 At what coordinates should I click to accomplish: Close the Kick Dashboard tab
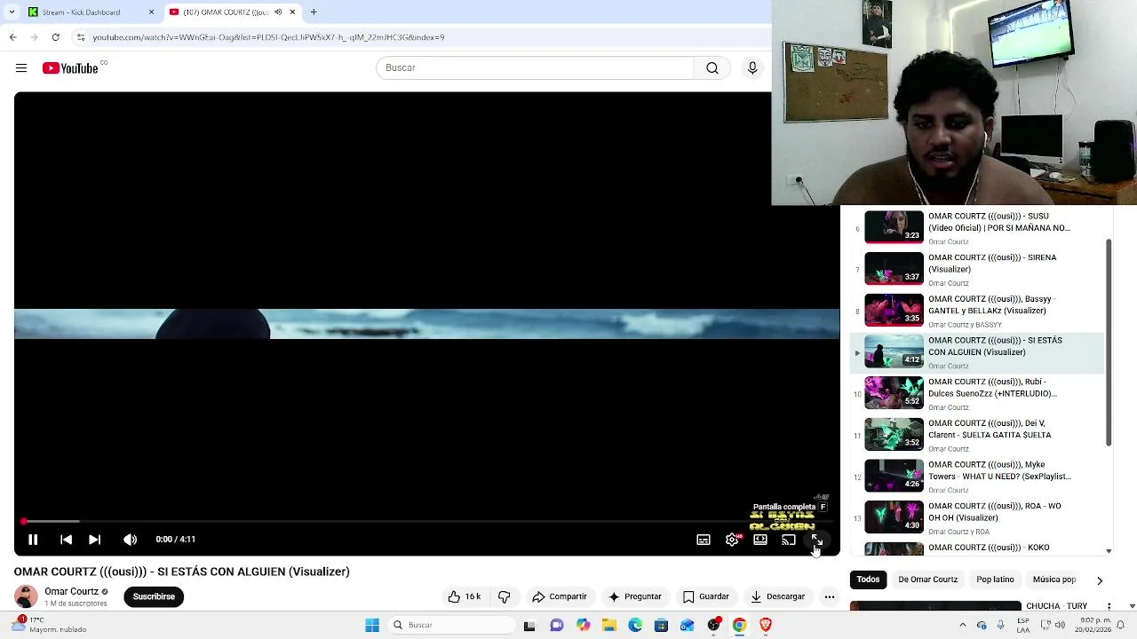(151, 12)
